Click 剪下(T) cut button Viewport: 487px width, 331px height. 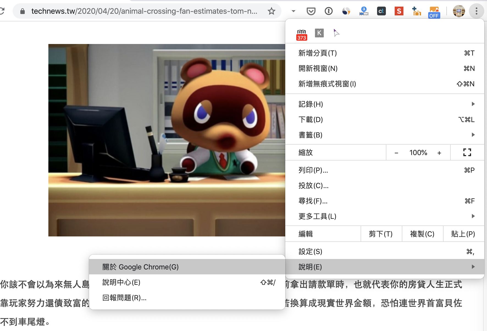[381, 234]
